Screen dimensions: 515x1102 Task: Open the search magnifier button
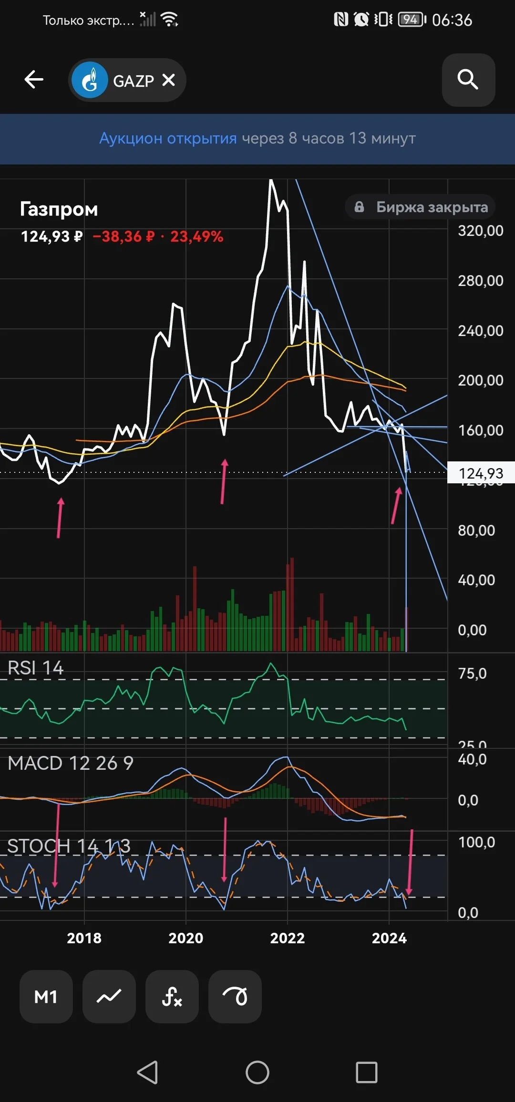468,80
